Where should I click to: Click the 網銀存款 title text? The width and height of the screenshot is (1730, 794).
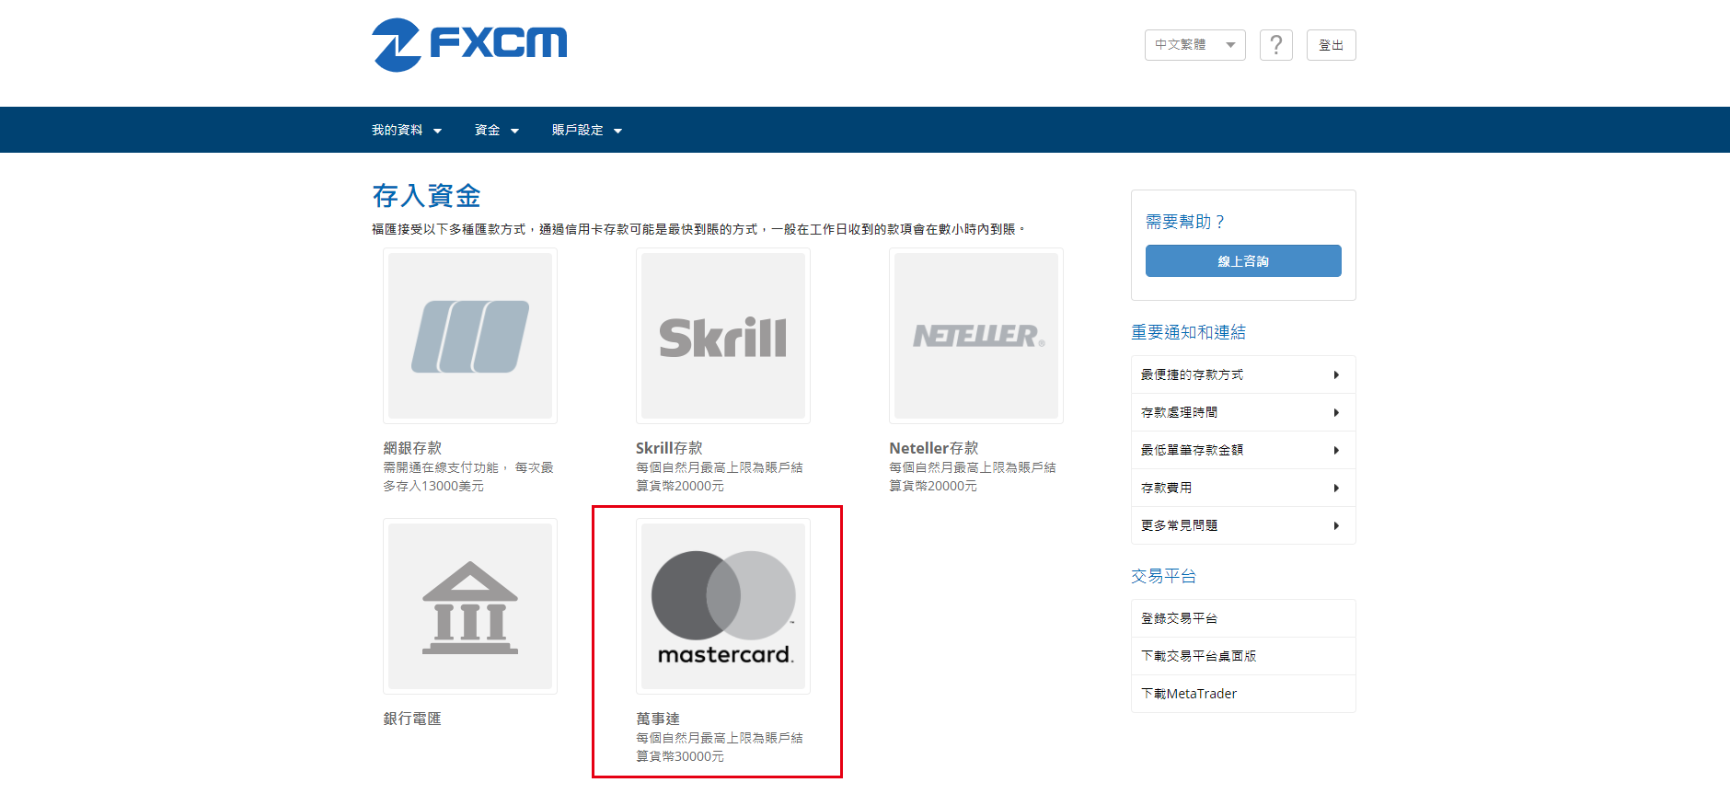click(412, 448)
